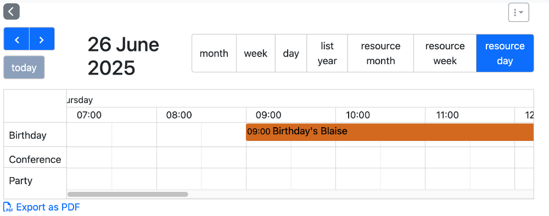Click the 10:00 slot in Conference row

click(358, 158)
